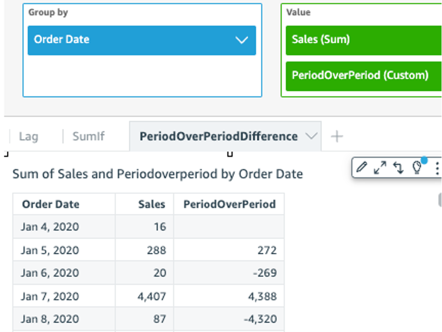Click the Order Date column header
This screenshot has width=442, height=332.
[x=51, y=204]
